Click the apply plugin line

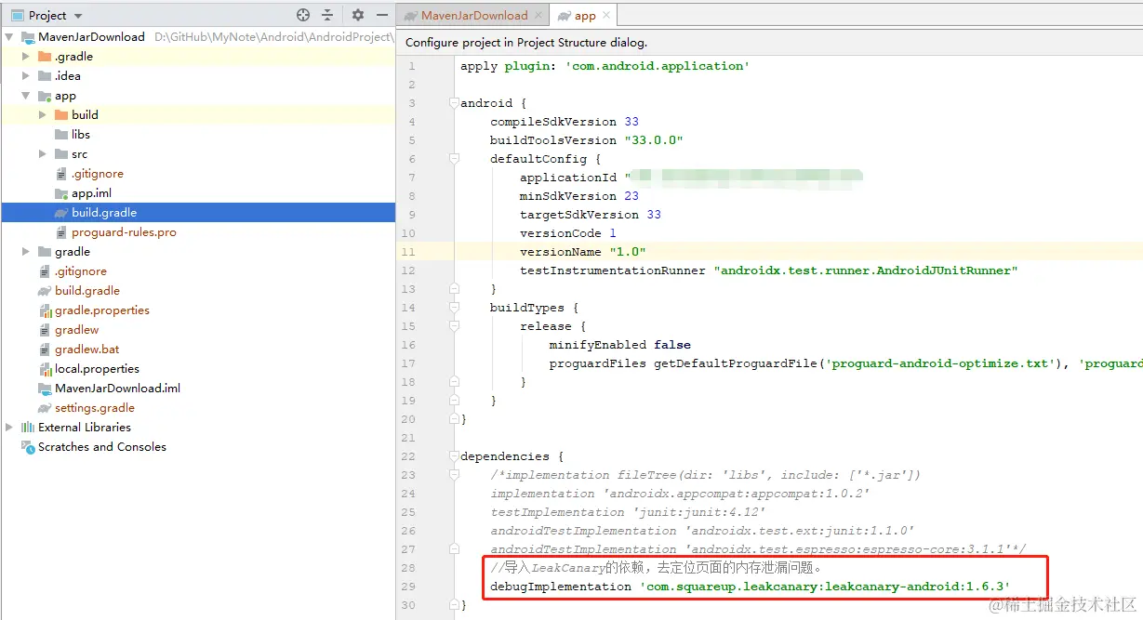coord(605,66)
